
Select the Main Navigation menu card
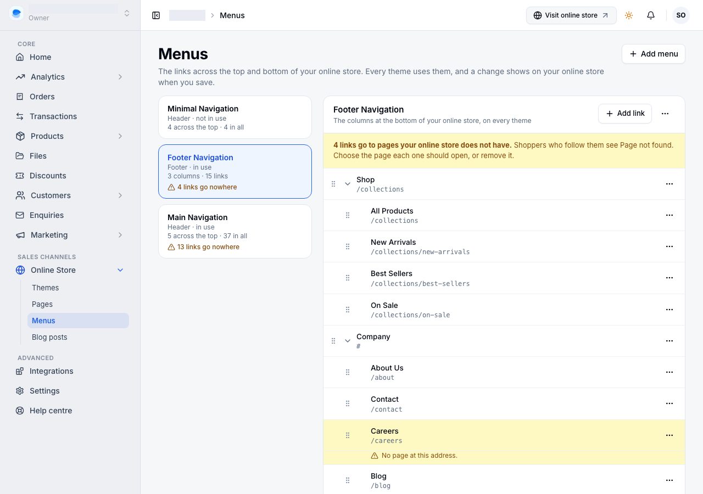pyautogui.click(x=235, y=232)
